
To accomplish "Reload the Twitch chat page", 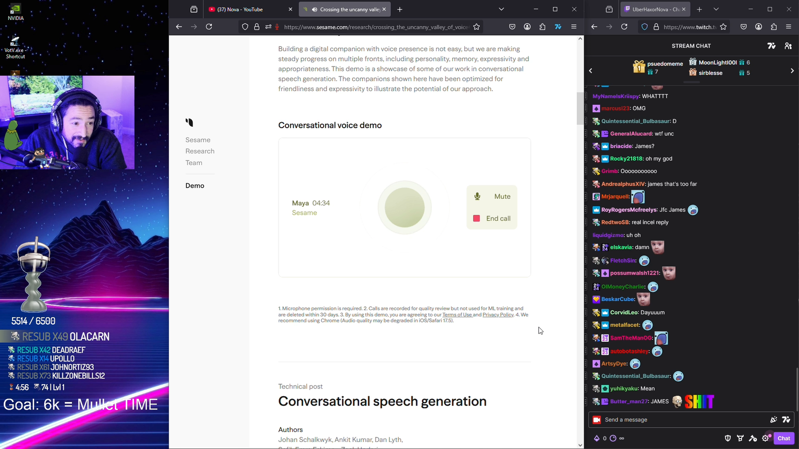I will 624,27.
